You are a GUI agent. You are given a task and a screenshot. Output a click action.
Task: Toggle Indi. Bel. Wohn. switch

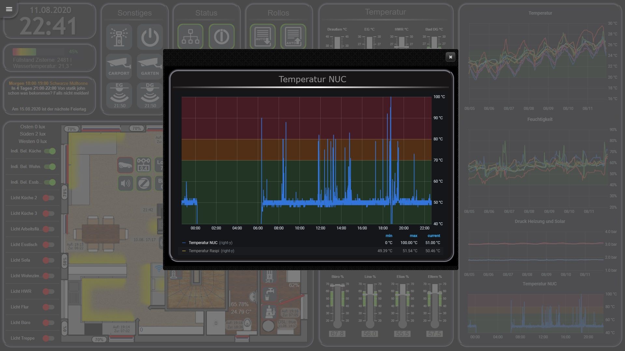pos(50,167)
